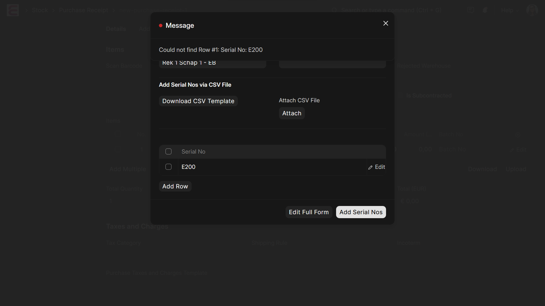Select the E200 serial number checkbox
The height and width of the screenshot is (306, 545).
click(168, 167)
